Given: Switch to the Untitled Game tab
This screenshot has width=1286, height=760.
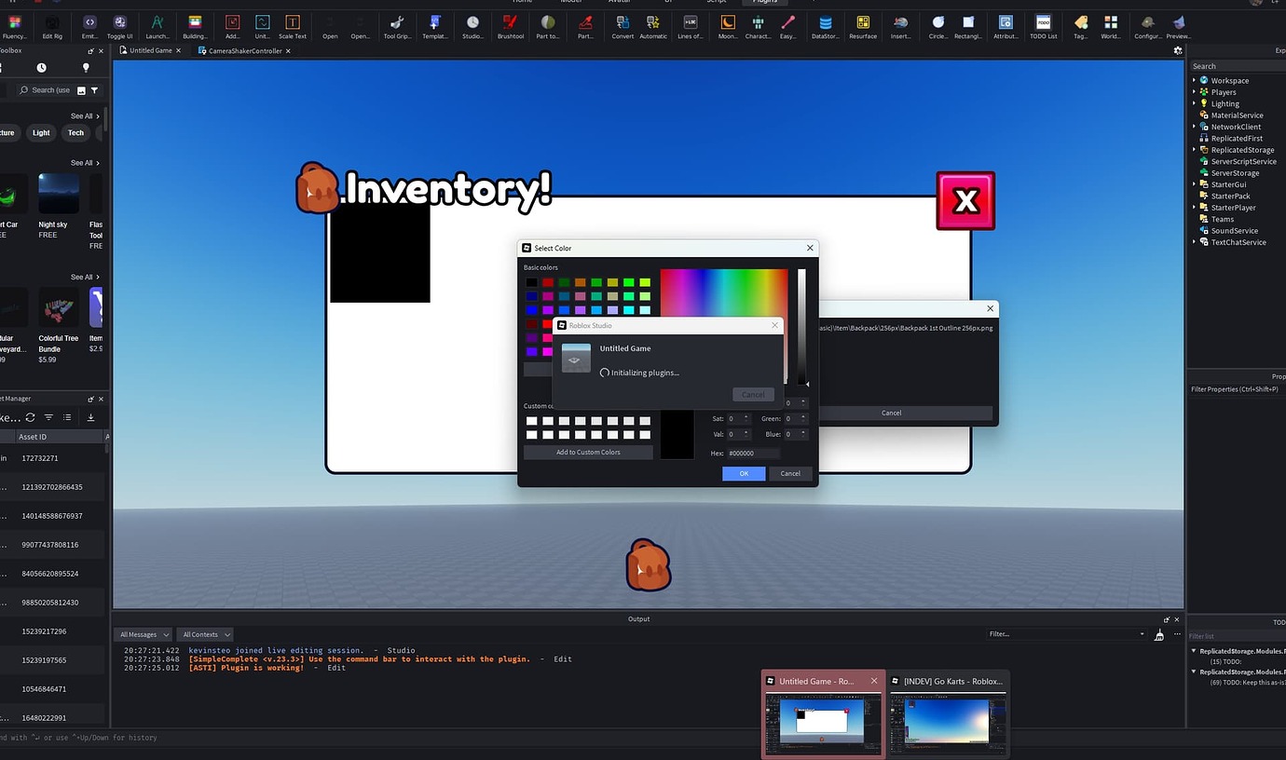Looking at the screenshot, I should pyautogui.click(x=151, y=50).
